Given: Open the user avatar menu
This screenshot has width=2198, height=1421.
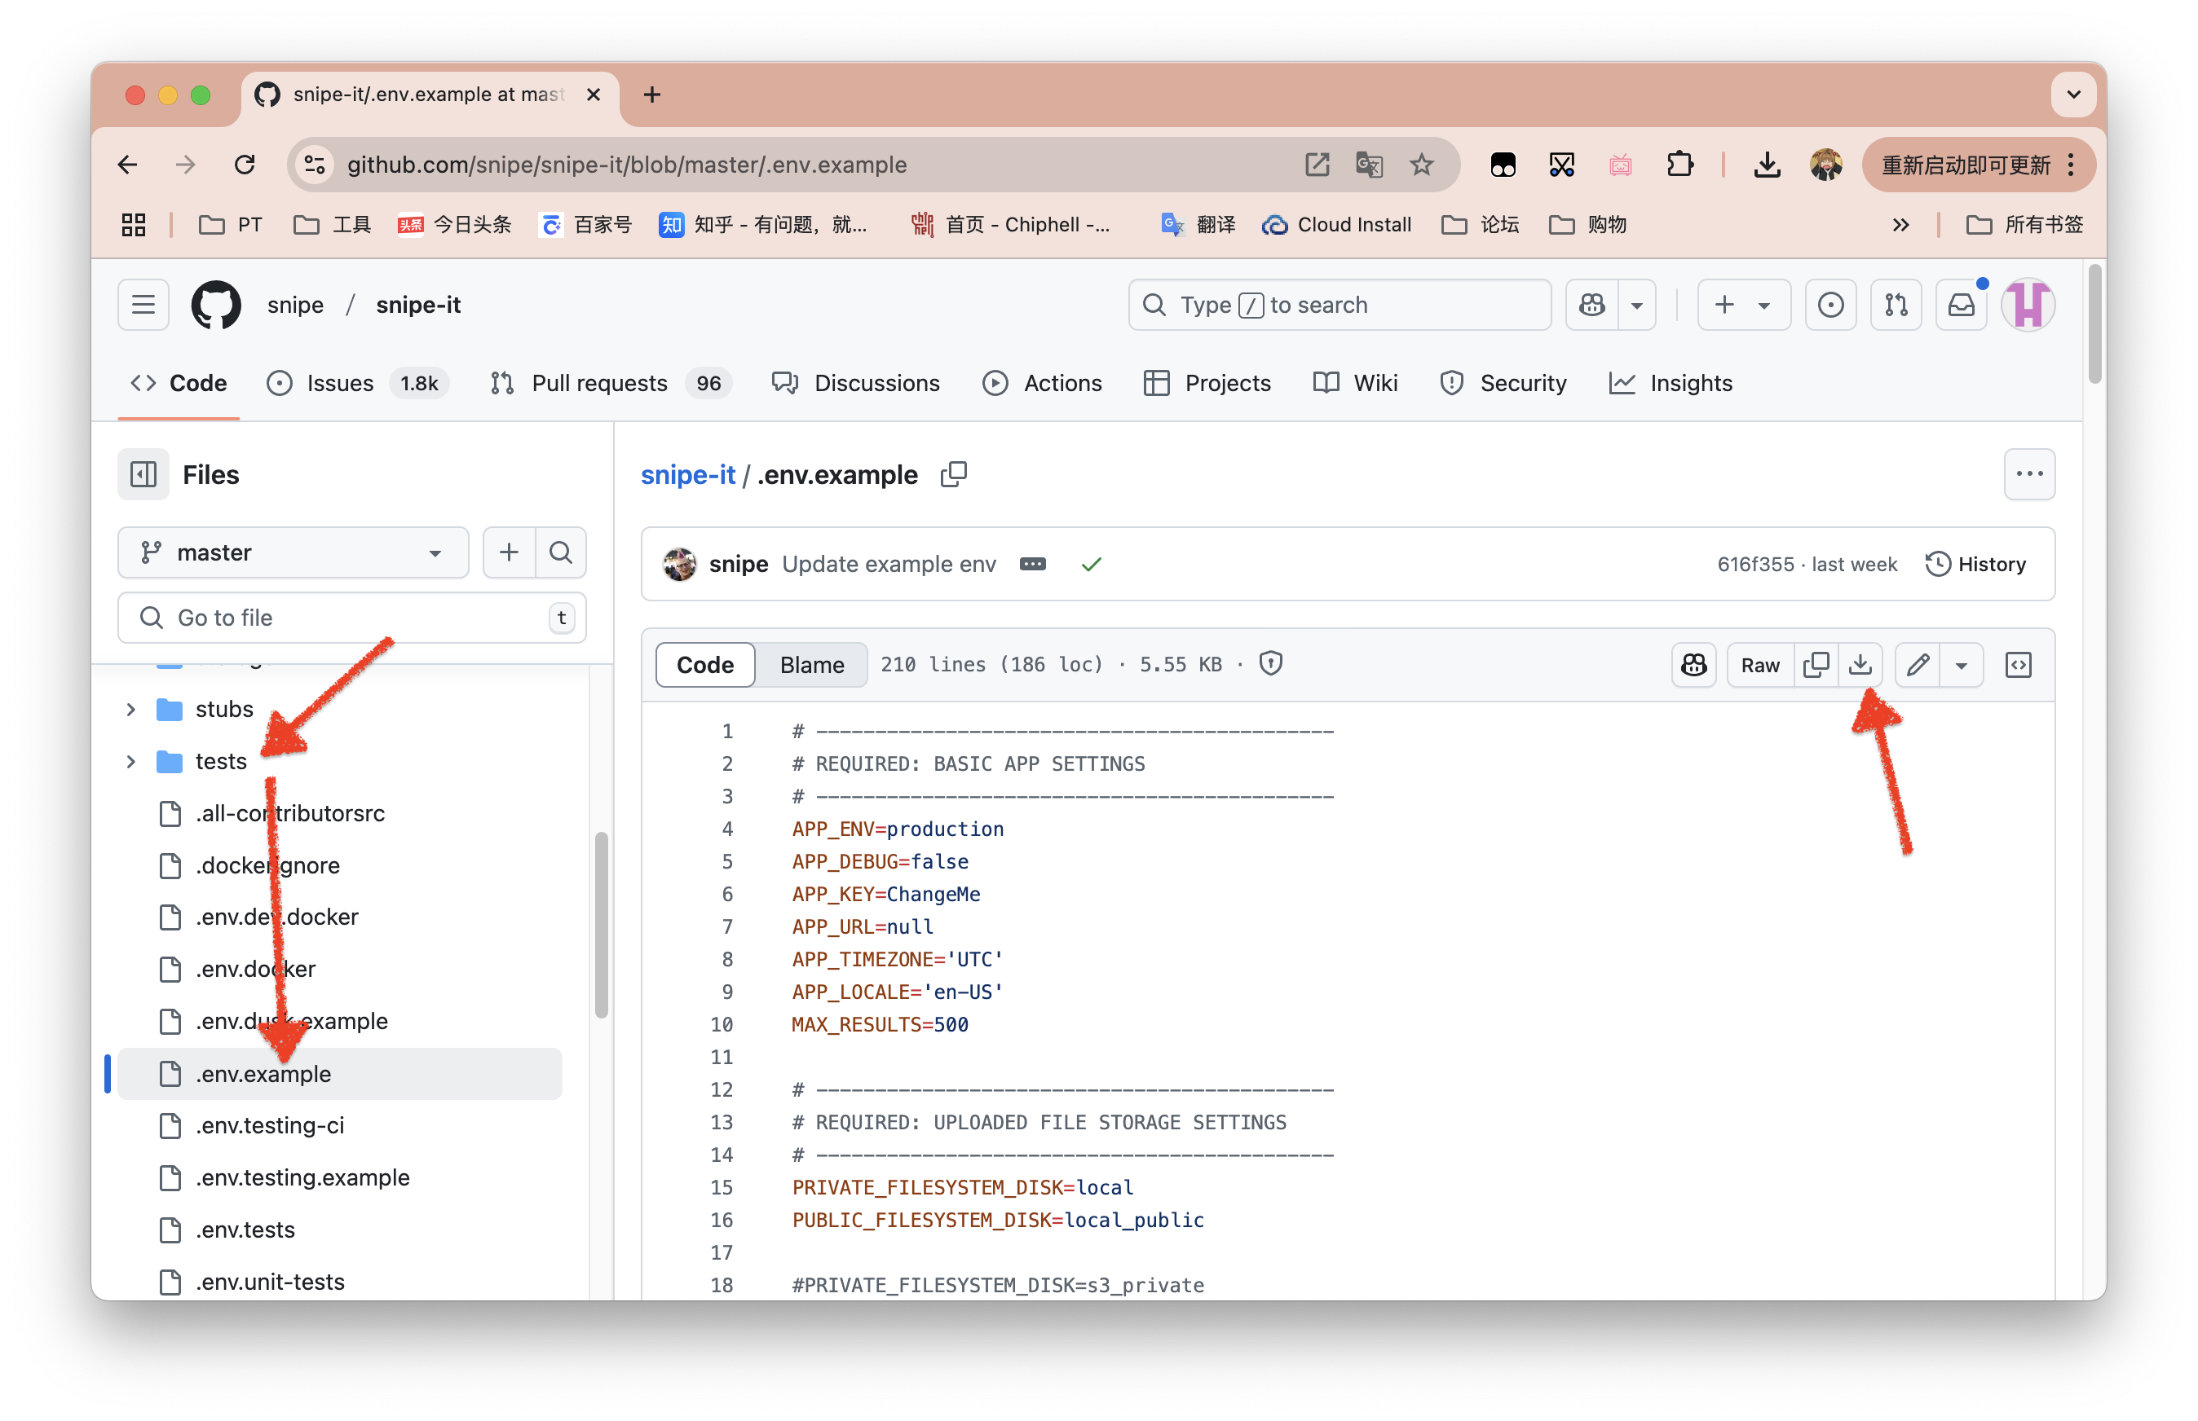Looking at the screenshot, I should (2028, 305).
